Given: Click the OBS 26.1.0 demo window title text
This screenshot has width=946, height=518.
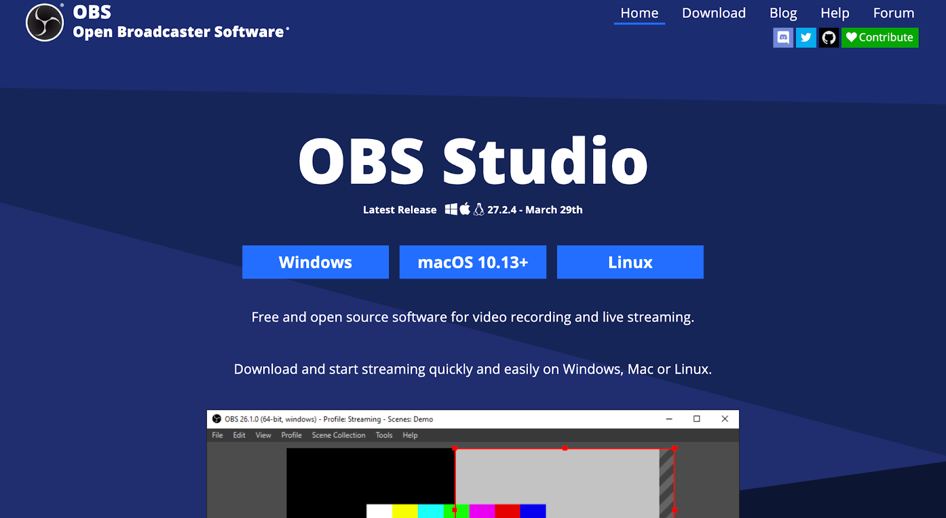Looking at the screenshot, I should 329,419.
